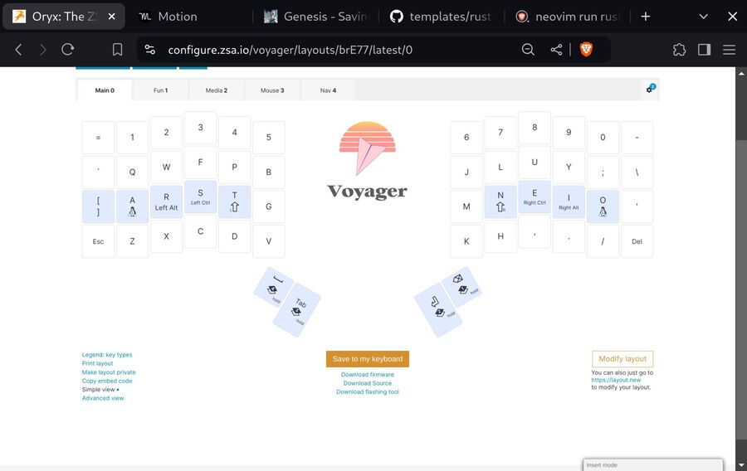Click the Download firmware link
The image size is (747, 471).
pos(367,375)
